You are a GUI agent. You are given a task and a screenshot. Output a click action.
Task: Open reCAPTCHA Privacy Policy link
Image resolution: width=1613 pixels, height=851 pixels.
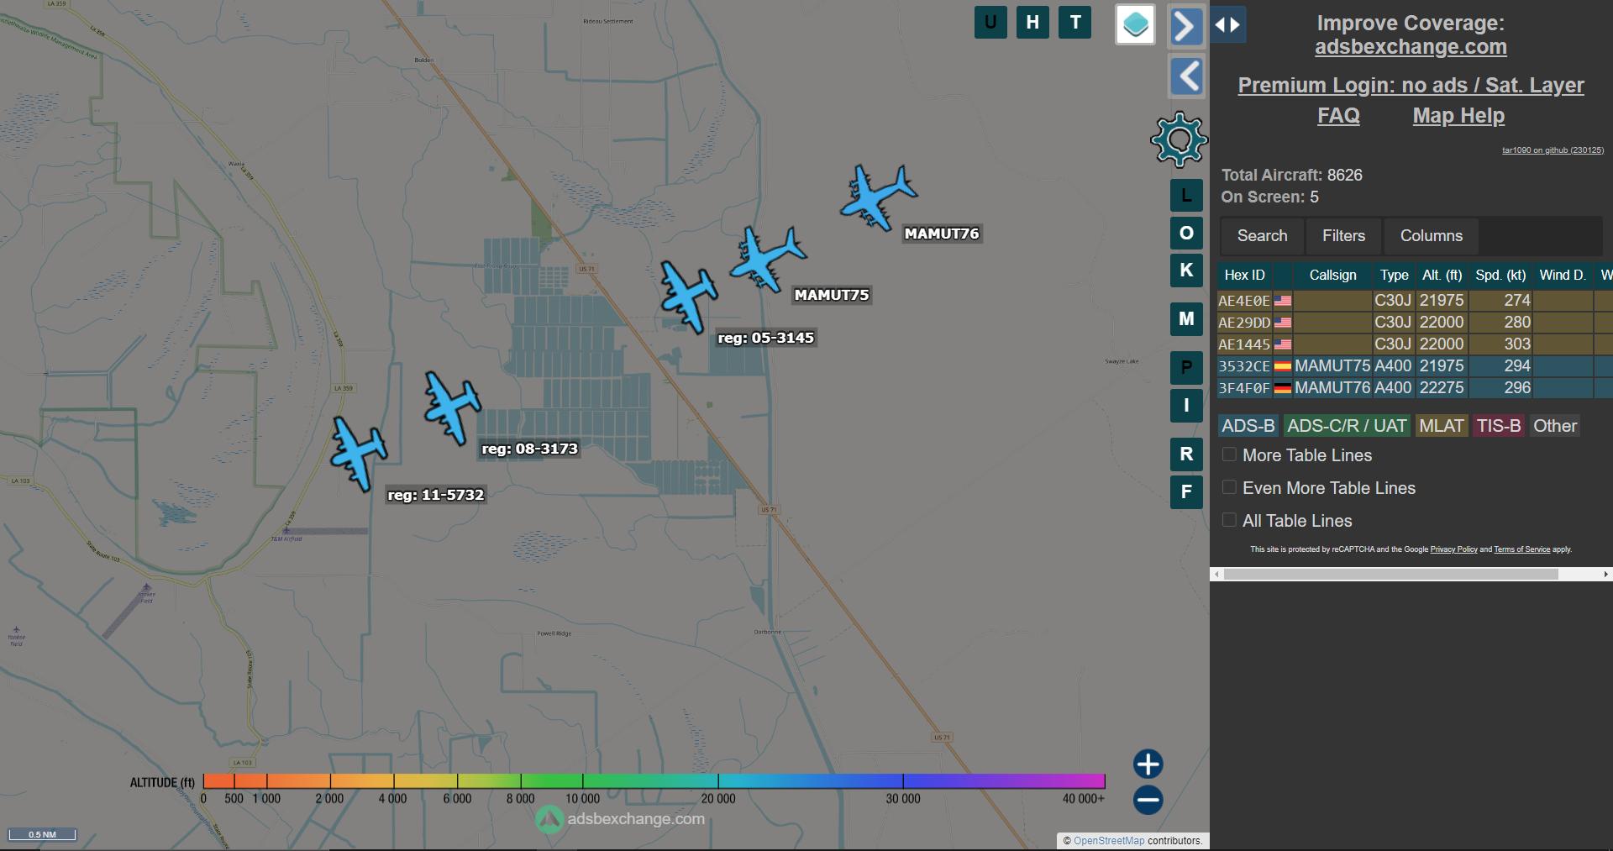[x=1453, y=549]
